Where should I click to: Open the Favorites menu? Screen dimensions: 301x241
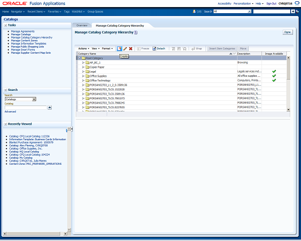tap(55, 11)
